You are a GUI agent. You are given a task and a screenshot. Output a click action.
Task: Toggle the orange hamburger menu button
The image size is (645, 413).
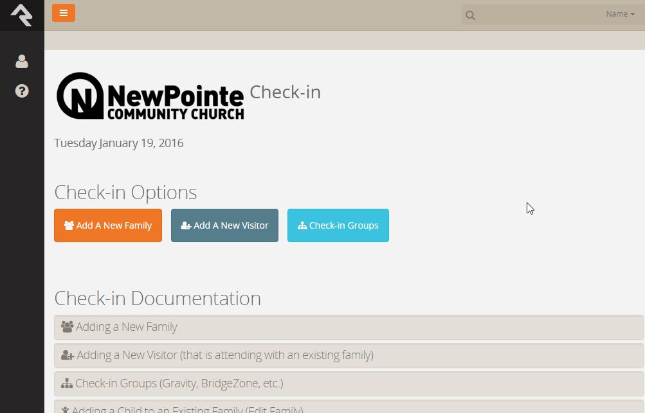click(64, 13)
